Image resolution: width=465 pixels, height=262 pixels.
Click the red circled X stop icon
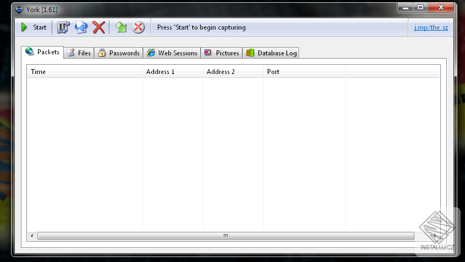coord(138,27)
